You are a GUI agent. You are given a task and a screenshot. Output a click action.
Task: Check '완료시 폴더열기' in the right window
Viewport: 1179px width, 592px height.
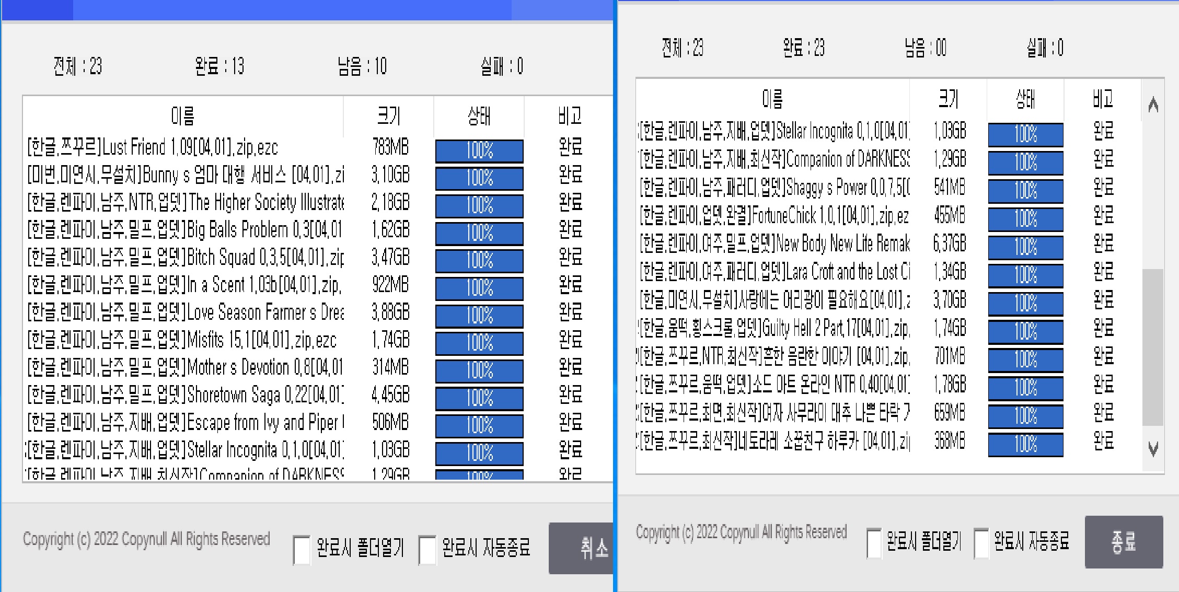[x=874, y=542]
